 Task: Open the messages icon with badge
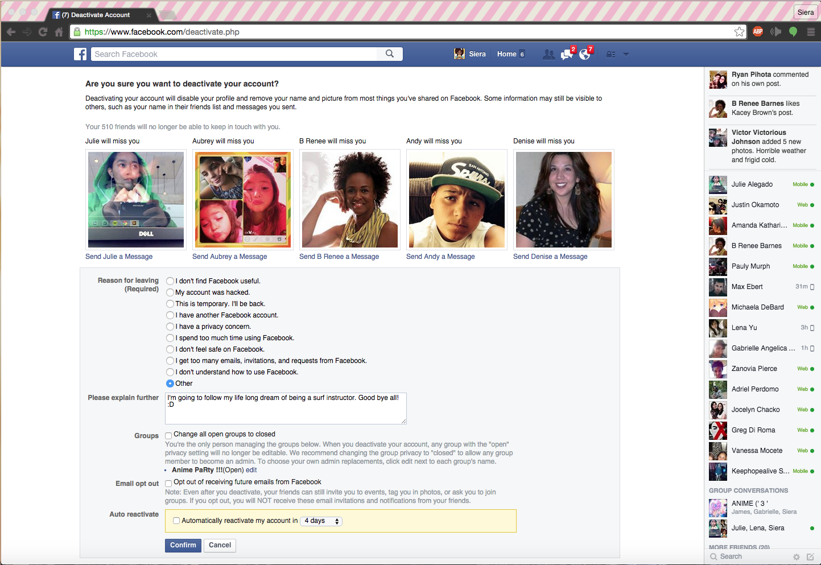click(x=567, y=55)
